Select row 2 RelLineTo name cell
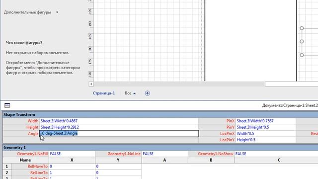This screenshot has width=318, height=179. (x=30, y=173)
